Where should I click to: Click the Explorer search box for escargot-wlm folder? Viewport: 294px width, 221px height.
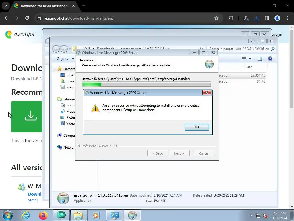(x=242, y=49)
